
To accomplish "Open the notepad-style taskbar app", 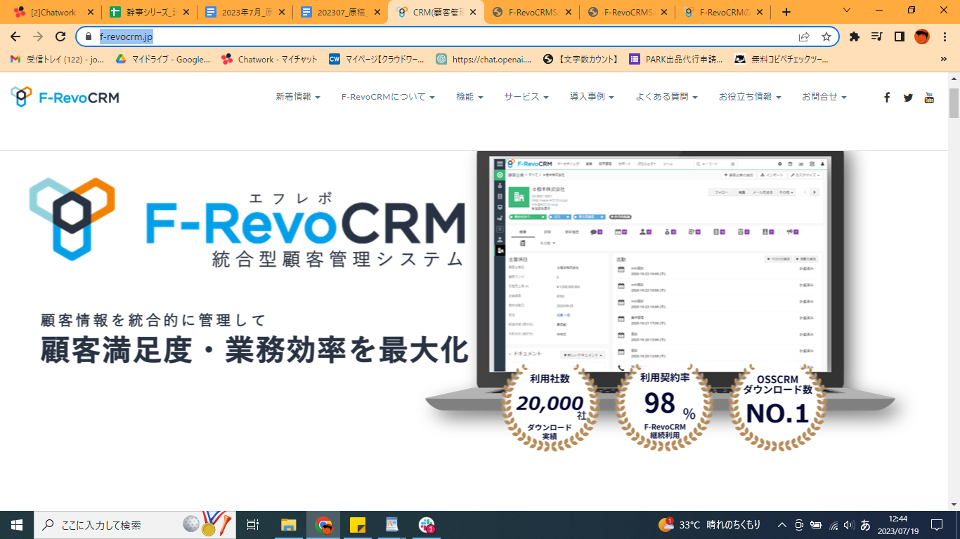I will [392, 524].
